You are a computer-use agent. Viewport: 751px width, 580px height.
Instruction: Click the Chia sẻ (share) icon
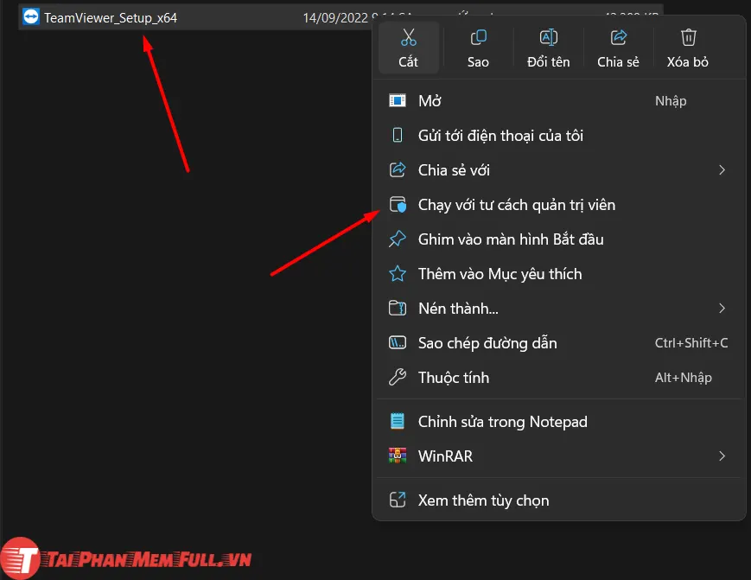(619, 37)
